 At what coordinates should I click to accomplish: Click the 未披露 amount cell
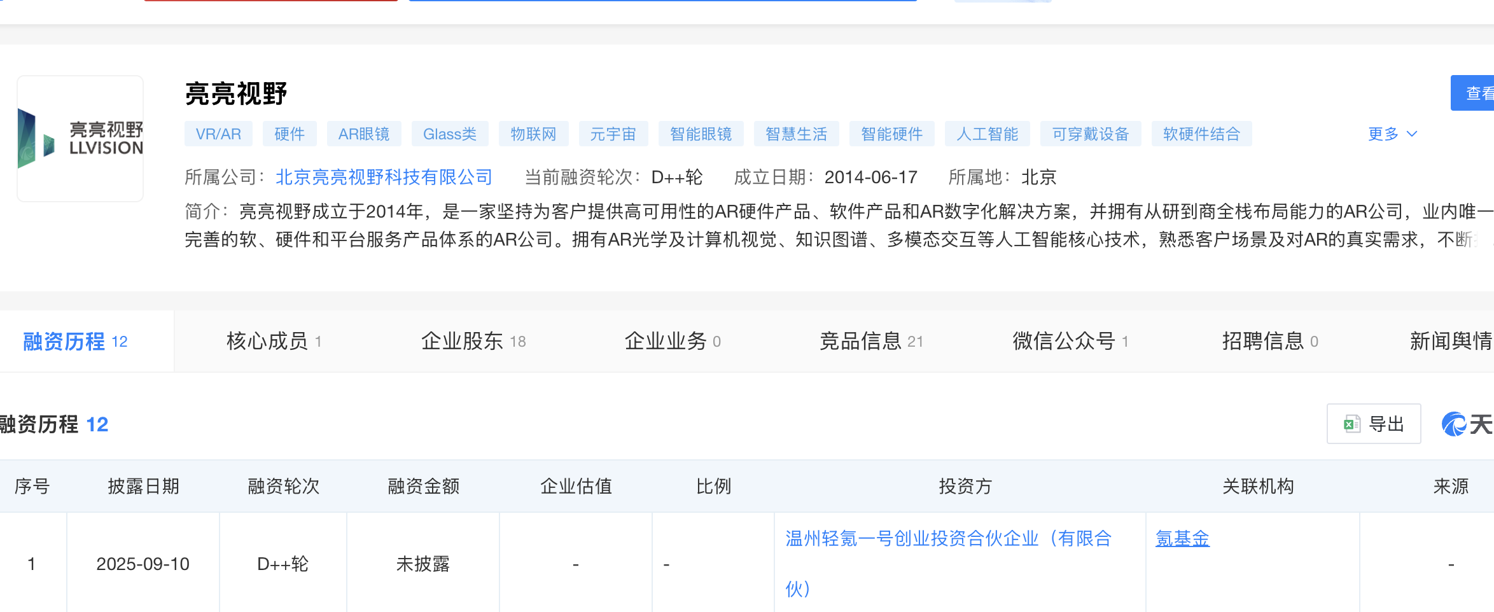pos(423,564)
